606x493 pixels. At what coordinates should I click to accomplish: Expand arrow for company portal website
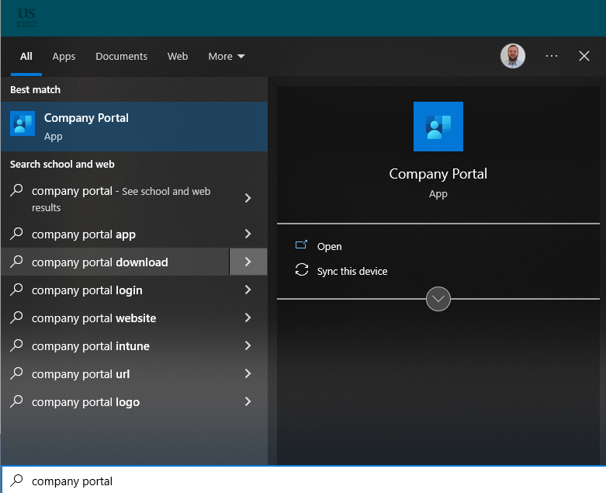[248, 318]
